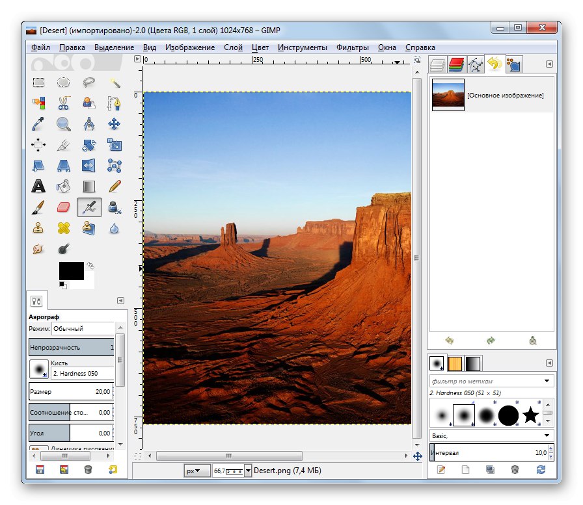Activate the Flip tool
This screenshot has width=583, height=505.
point(89,166)
